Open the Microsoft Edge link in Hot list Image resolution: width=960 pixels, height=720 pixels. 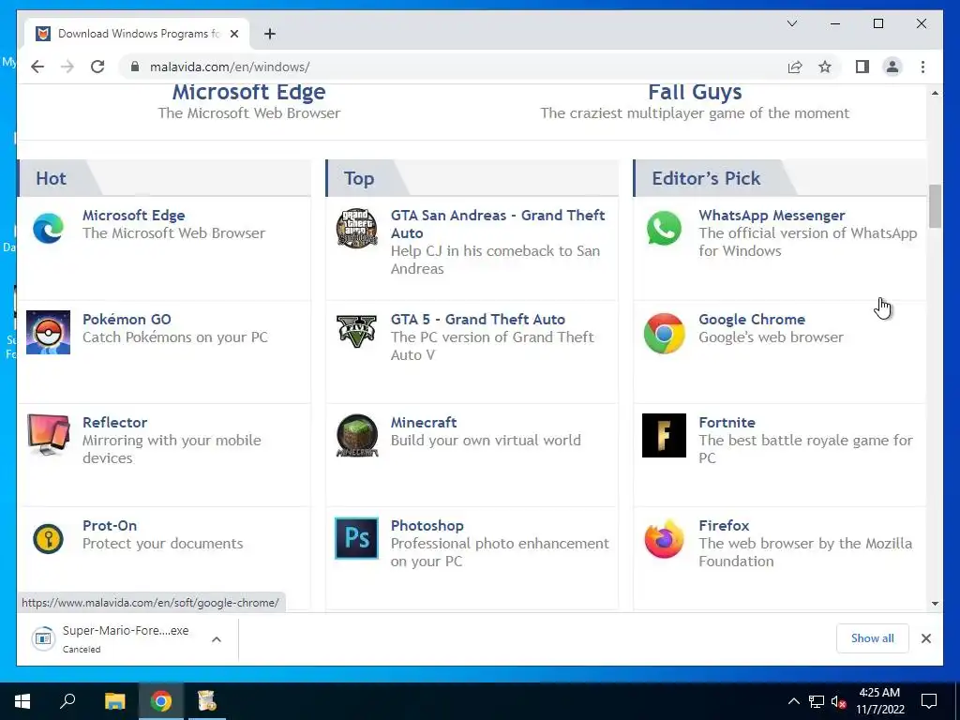[133, 216]
